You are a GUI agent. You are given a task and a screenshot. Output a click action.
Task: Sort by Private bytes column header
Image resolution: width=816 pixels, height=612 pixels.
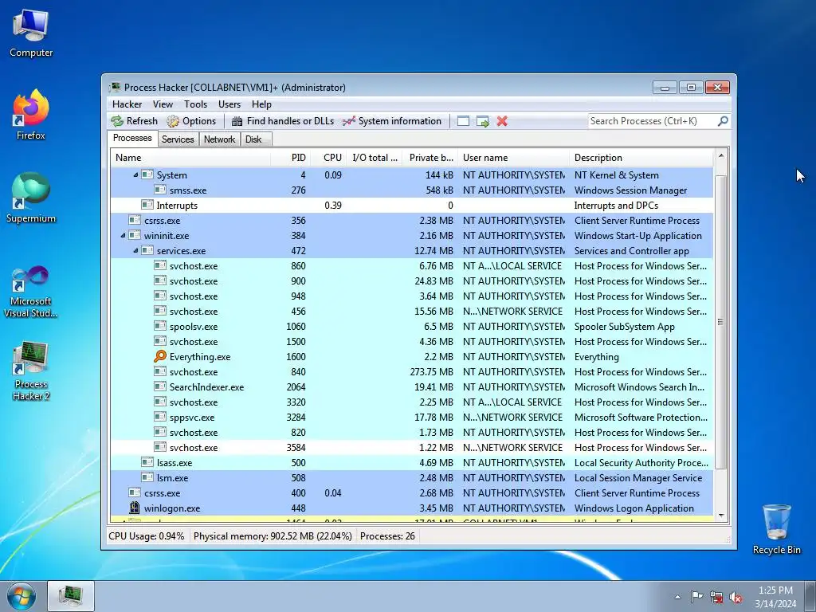[x=430, y=158]
